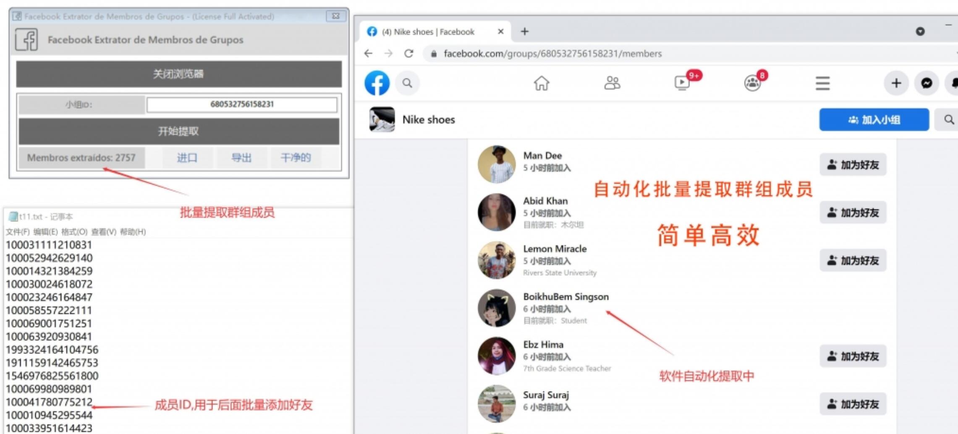Open 编辑(E) menu in Notepad
The image size is (958, 434).
pyautogui.click(x=45, y=232)
